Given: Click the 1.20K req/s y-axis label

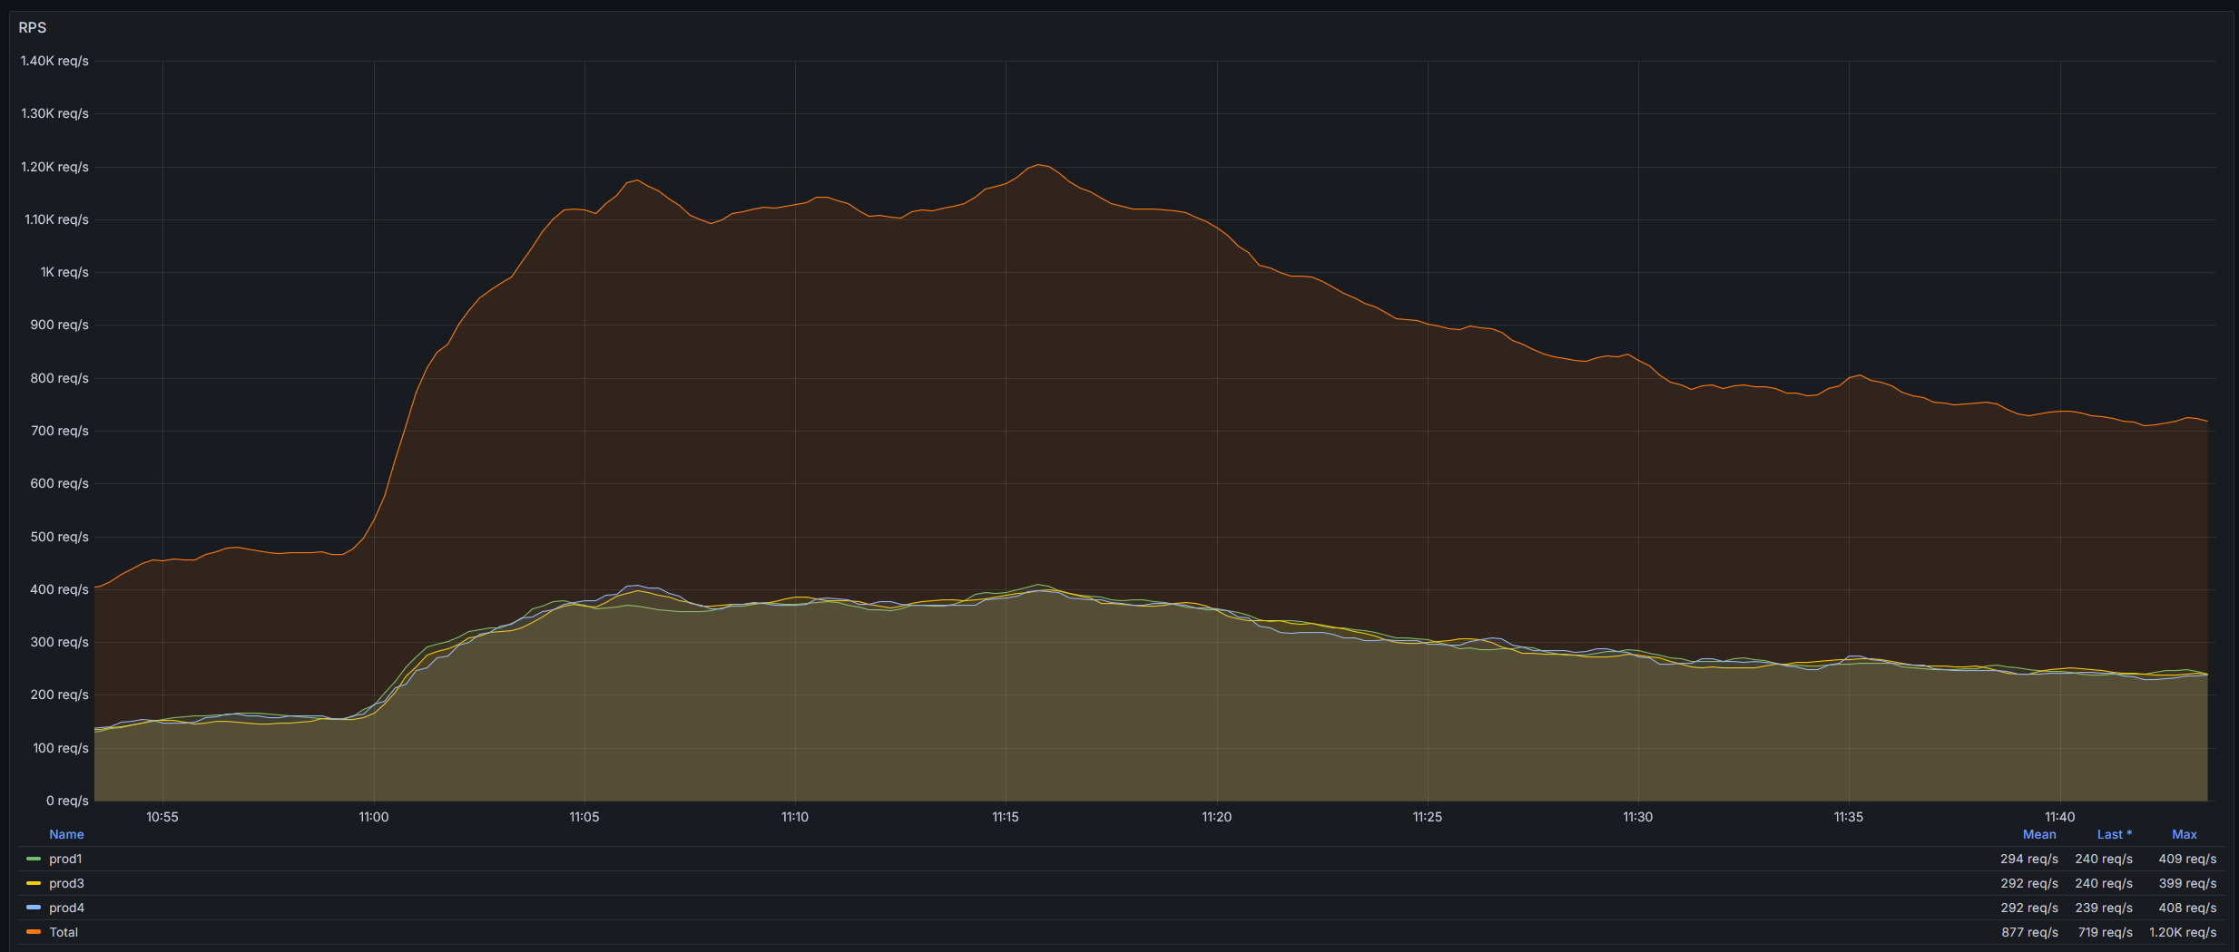Looking at the screenshot, I should pyautogui.click(x=54, y=167).
